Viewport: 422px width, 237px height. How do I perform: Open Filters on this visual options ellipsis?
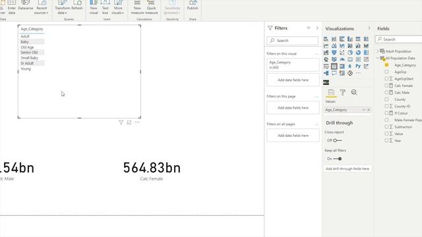[316, 54]
